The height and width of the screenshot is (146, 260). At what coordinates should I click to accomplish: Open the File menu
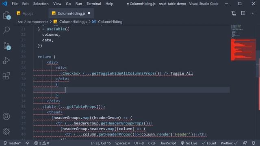pyautogui.click(x=15, y=4)
